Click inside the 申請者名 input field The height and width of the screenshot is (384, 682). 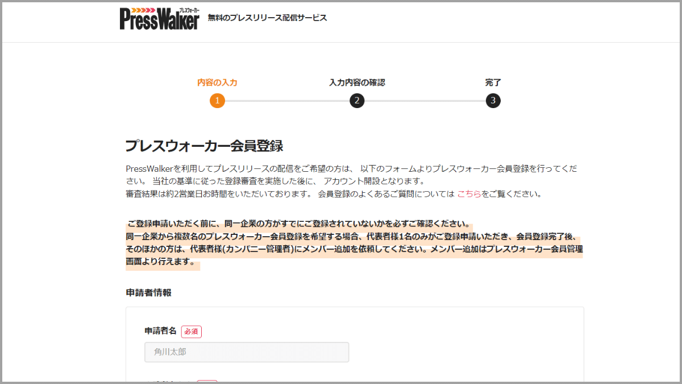tap(247, 352)
